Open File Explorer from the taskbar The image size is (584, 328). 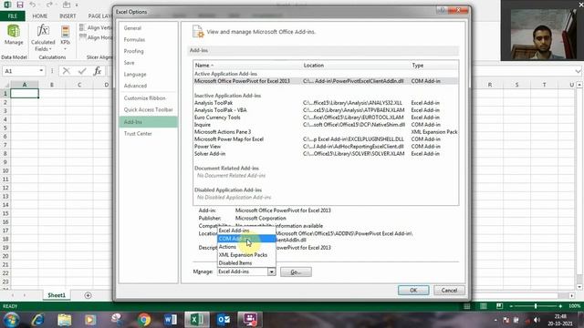[x=65, y=320]
